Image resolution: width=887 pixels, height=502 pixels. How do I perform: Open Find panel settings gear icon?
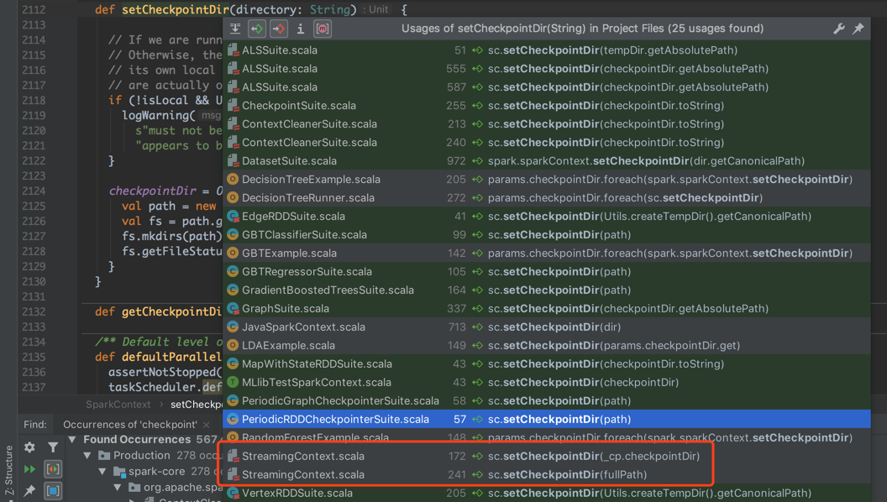[x=30, y=447]
